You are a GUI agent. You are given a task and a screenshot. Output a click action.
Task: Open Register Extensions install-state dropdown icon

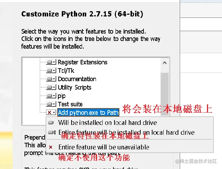[51, 62]
